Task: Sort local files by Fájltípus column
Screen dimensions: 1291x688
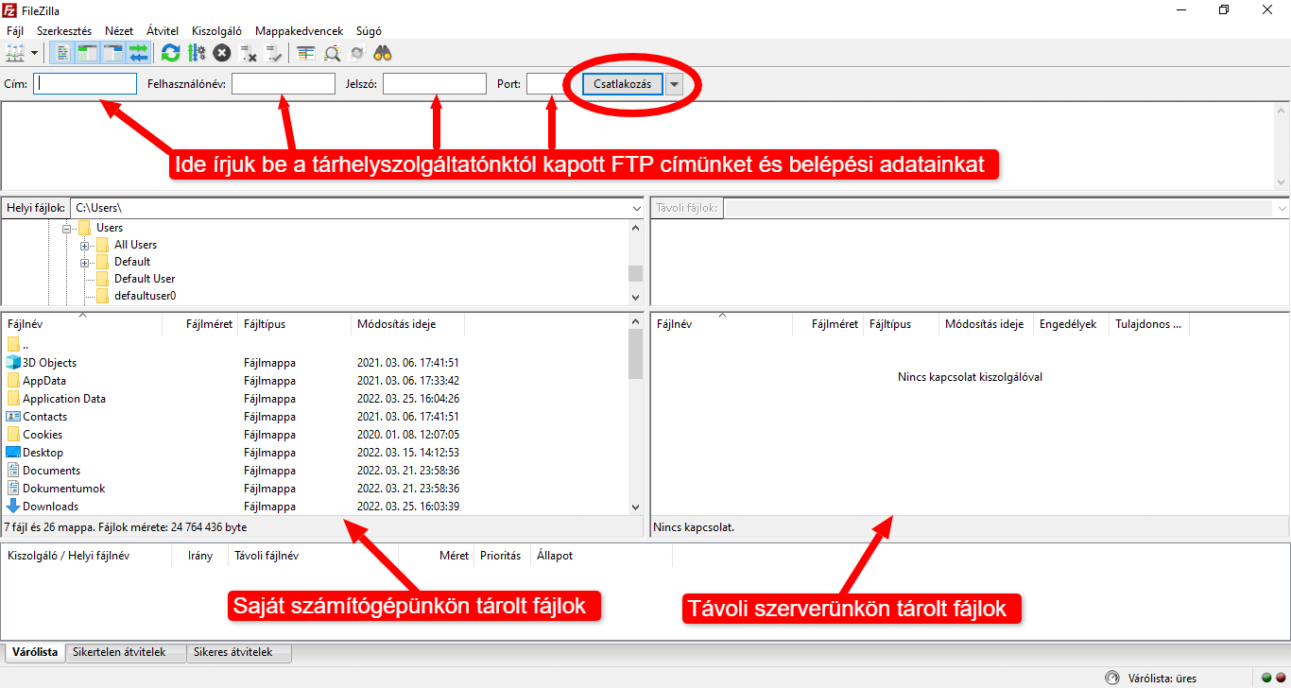Action: 294,324
